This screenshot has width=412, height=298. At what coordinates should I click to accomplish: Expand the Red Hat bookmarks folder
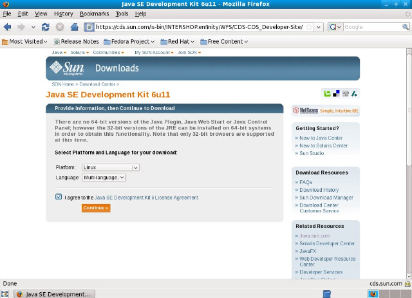click(x=178, y=42)
